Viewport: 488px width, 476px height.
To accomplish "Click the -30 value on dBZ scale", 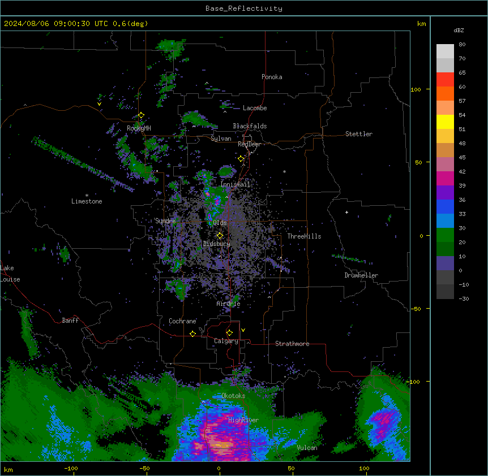I will pyautogui.click(x=464, y=298).
